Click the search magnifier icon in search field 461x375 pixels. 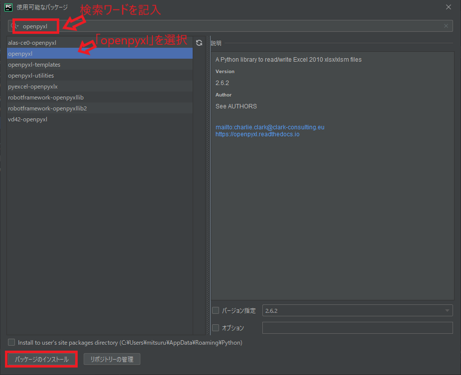tap(13, 26)
